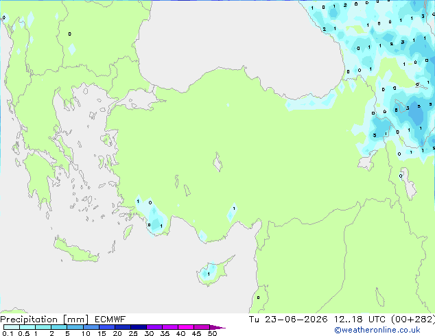The height and width of the screenshot is (336, 435).
Task: Click the '25' legend scale label
Action: 133,333
